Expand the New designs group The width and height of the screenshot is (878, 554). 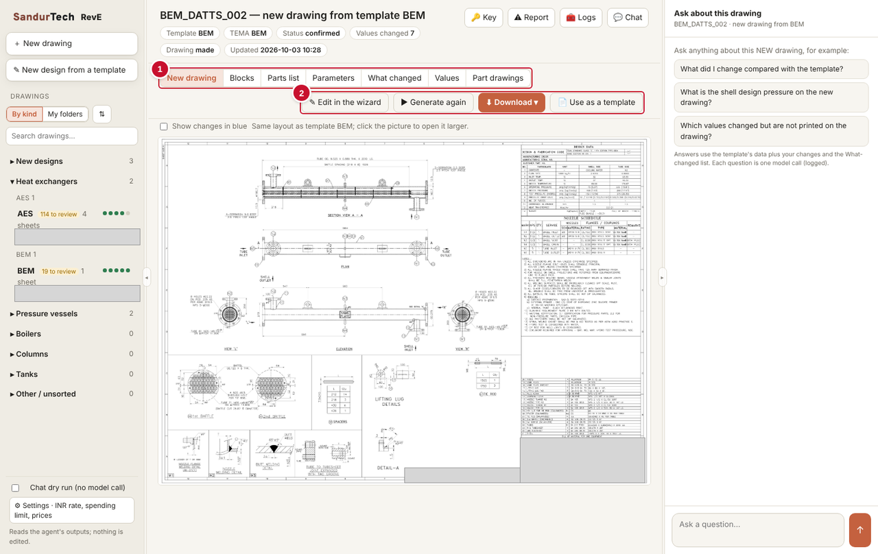[72, 161]
